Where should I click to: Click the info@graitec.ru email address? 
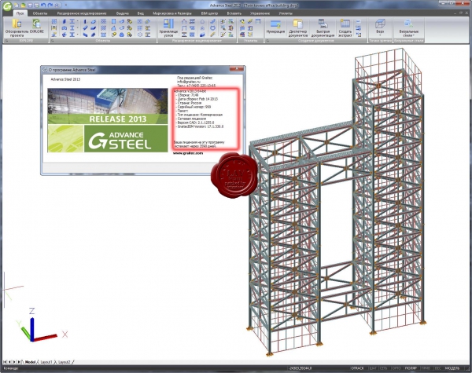tap(189, 82)
